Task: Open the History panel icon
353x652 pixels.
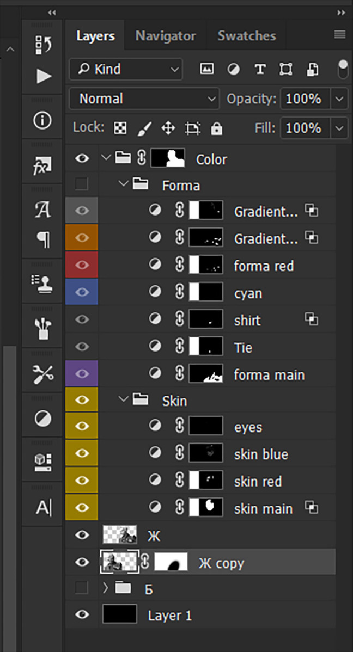Action: [x=42, y=45]
